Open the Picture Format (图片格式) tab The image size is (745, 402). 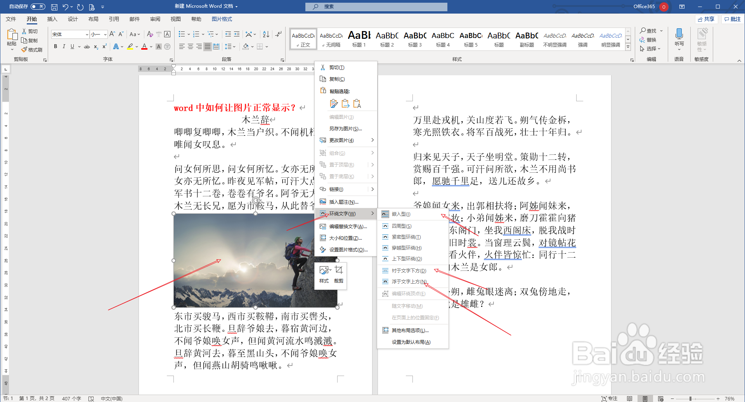[222, 19]
